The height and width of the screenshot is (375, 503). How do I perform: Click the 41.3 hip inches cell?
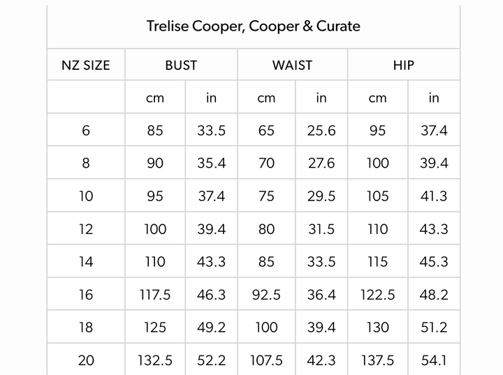pyautogui.click(x=434, y=196)
